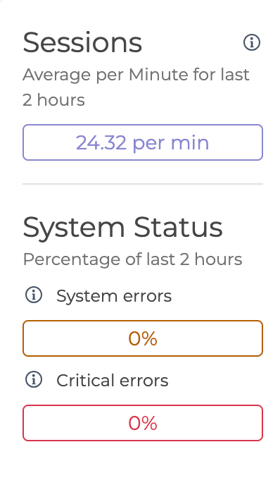The width and height of the screenshot is (280, 485).
Task: Click the info icon beside Critical errors
Action: 34,379
